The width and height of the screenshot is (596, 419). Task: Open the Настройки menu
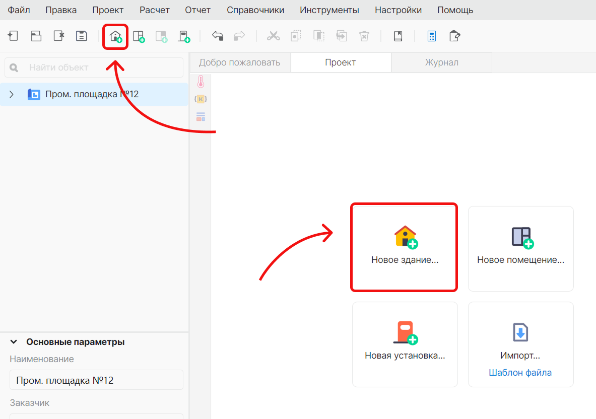point(399,10)
